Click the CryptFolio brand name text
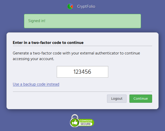The image size is (165, 131). [86, 6]
